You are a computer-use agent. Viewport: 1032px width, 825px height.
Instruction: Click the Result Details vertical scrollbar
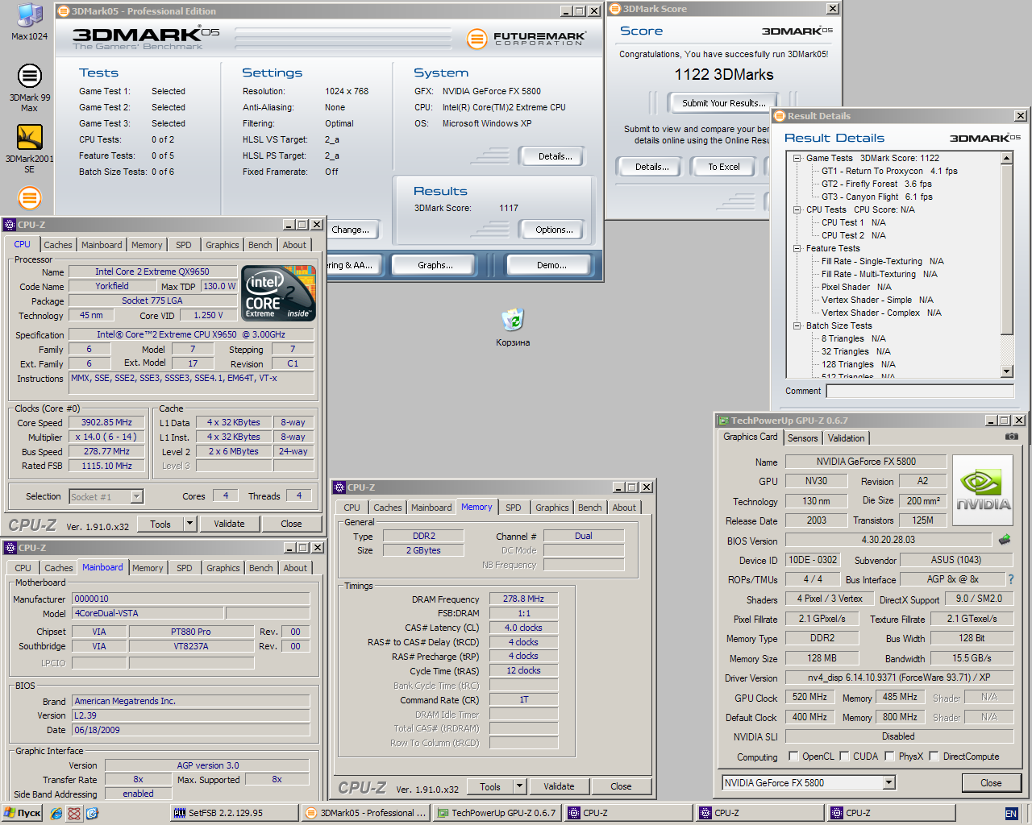(1006, 264)
